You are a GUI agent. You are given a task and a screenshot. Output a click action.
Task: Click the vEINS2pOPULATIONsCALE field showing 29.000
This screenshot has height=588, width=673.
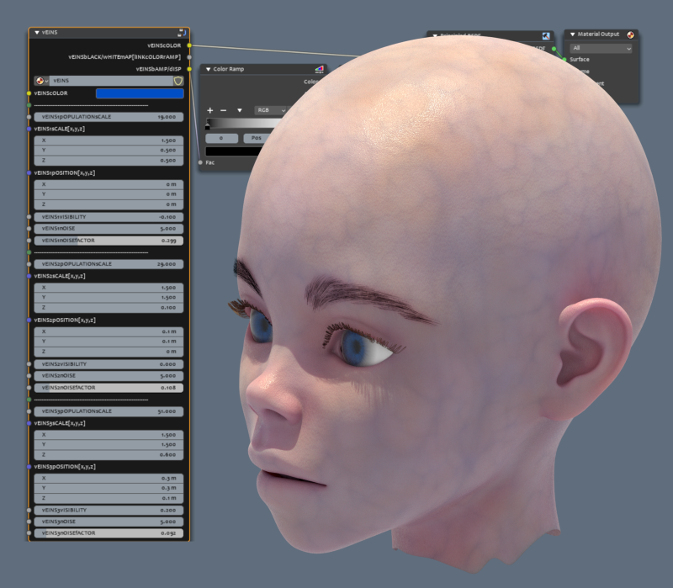click(109, 264)
